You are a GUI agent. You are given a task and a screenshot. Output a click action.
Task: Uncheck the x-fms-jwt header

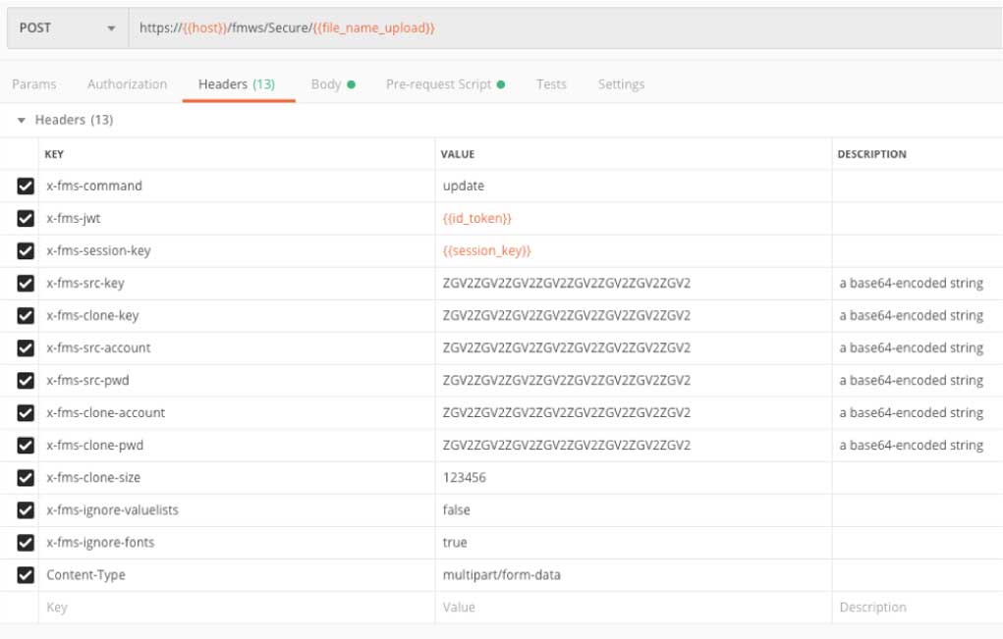point(26,219)
